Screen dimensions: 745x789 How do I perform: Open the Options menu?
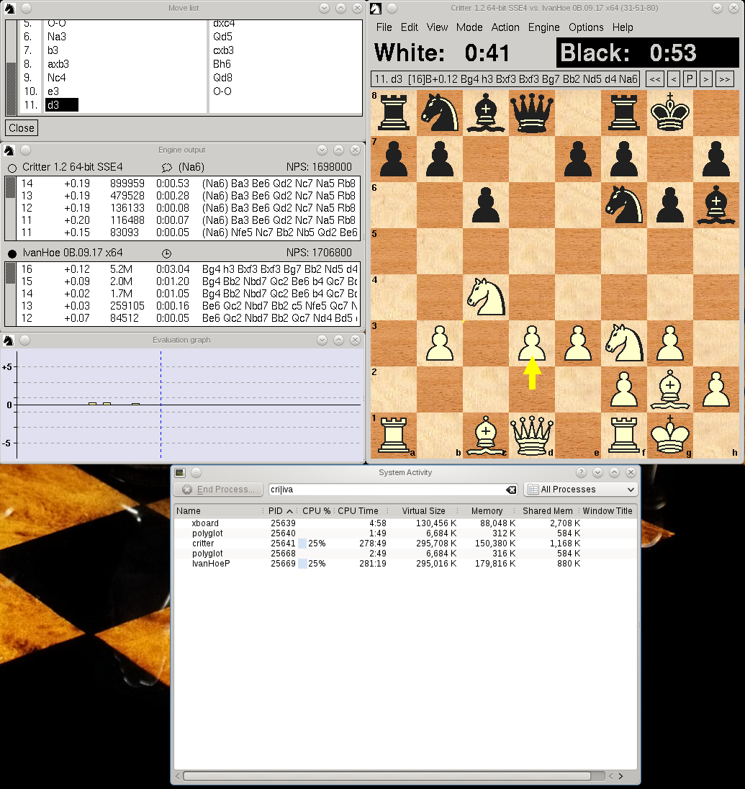[x=586, y=27]
